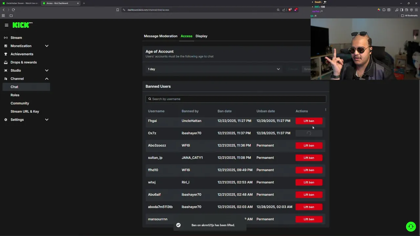The width and height of the screenshot is (420, 236).
Task: Click the Studio camera icon in sidebar
Action: [x=6, y=70]
